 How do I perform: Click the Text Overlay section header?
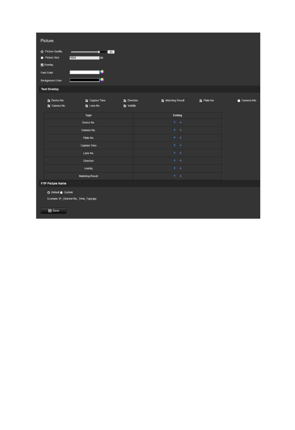point(150,89)
